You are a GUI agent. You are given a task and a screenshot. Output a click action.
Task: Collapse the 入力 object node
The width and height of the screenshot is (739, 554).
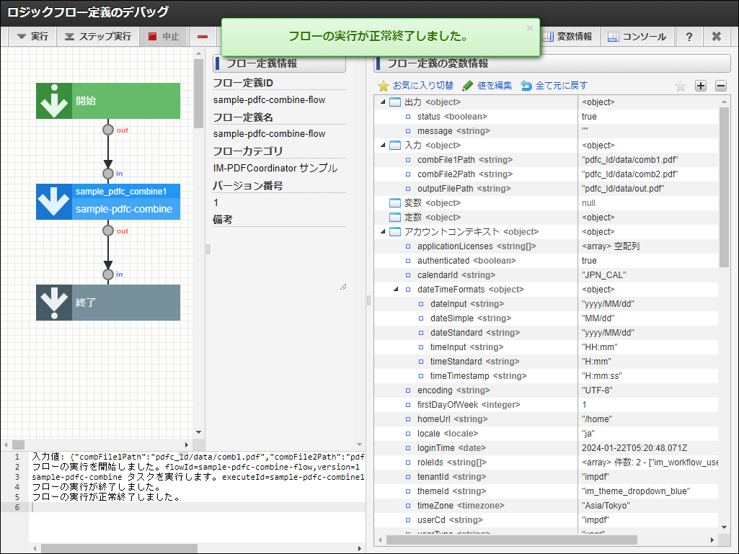click(x=383, y=146)
